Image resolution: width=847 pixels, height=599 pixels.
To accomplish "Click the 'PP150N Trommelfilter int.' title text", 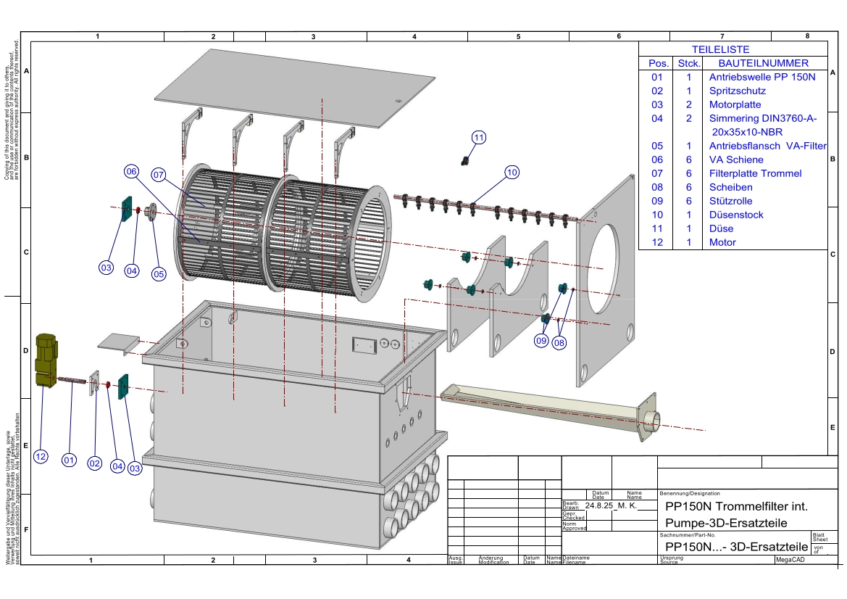I will coord(735,505).
